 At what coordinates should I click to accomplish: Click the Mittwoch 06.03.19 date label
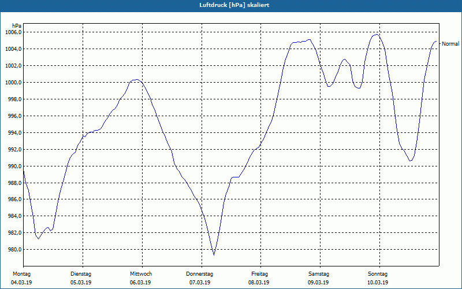[x=140, y=278]
